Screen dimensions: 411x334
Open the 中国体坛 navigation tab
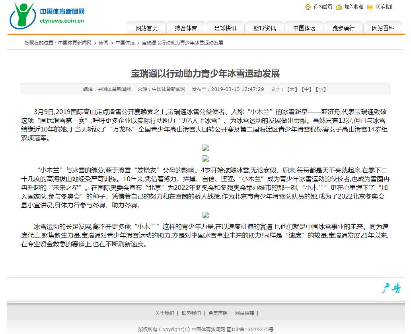pos(304,28)
